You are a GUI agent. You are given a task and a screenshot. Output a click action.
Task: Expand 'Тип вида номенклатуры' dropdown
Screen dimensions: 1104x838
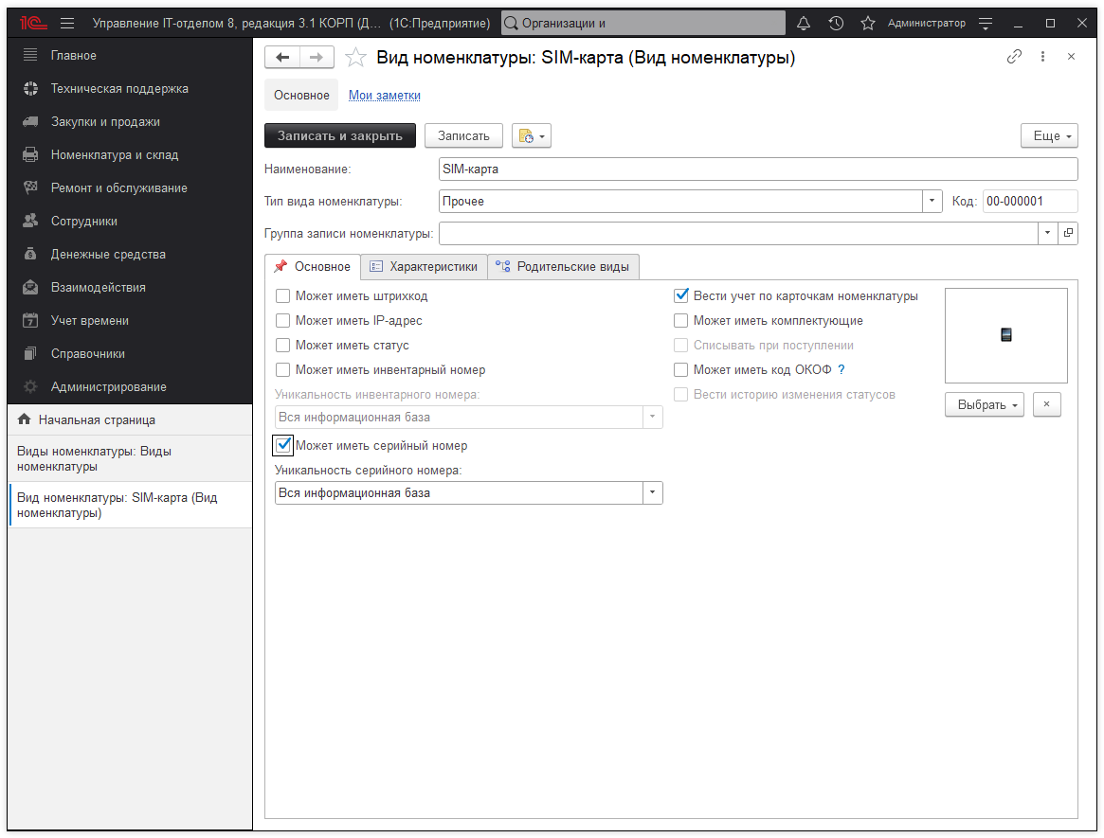(x=932, y=201)
